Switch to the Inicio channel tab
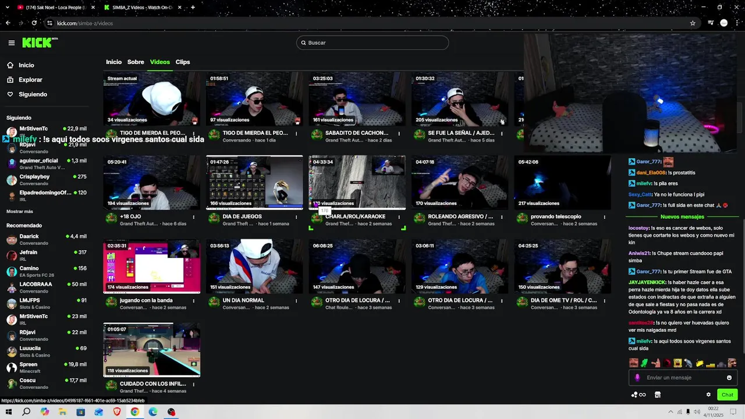The width and height of the screenshot is (745, 419). click(113, 62)
